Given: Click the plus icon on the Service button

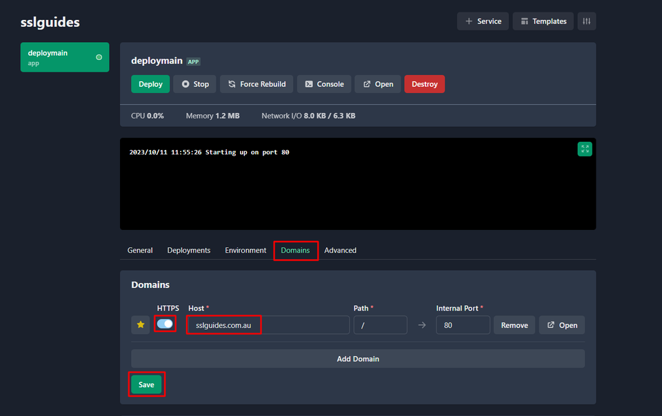Looking at the screenshot, I should [468, 21].
